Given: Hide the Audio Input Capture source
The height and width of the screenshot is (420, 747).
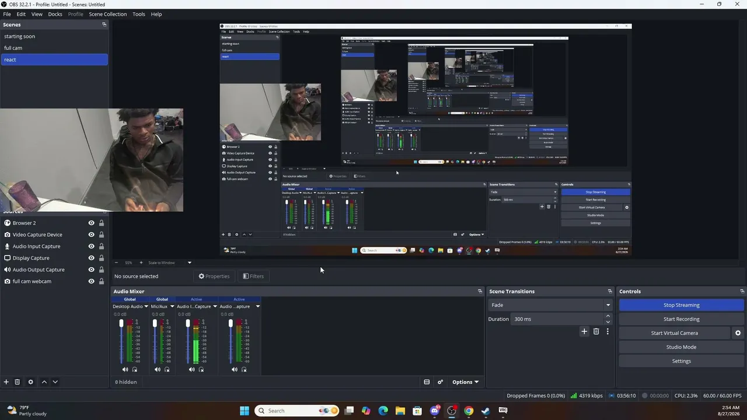Looking at the screenshot, I should (91, 246).
